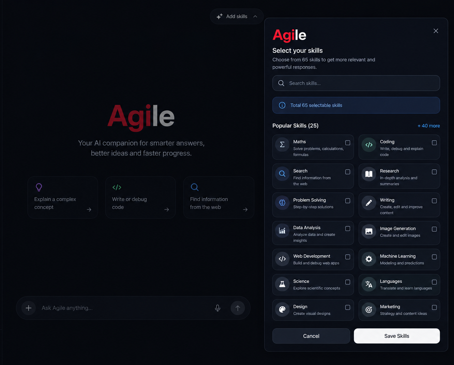The height and width of the screenshot is (365, 454).
Task: Check the Marketing skill checkbox
Action: click(434, 307)
